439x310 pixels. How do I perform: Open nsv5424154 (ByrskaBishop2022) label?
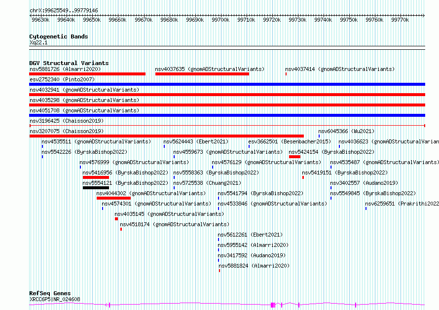332,152
